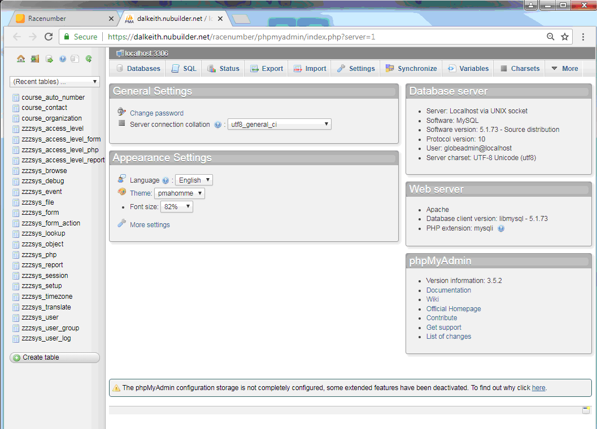
Task: Open the Synchronize tab
Action: 412,69
